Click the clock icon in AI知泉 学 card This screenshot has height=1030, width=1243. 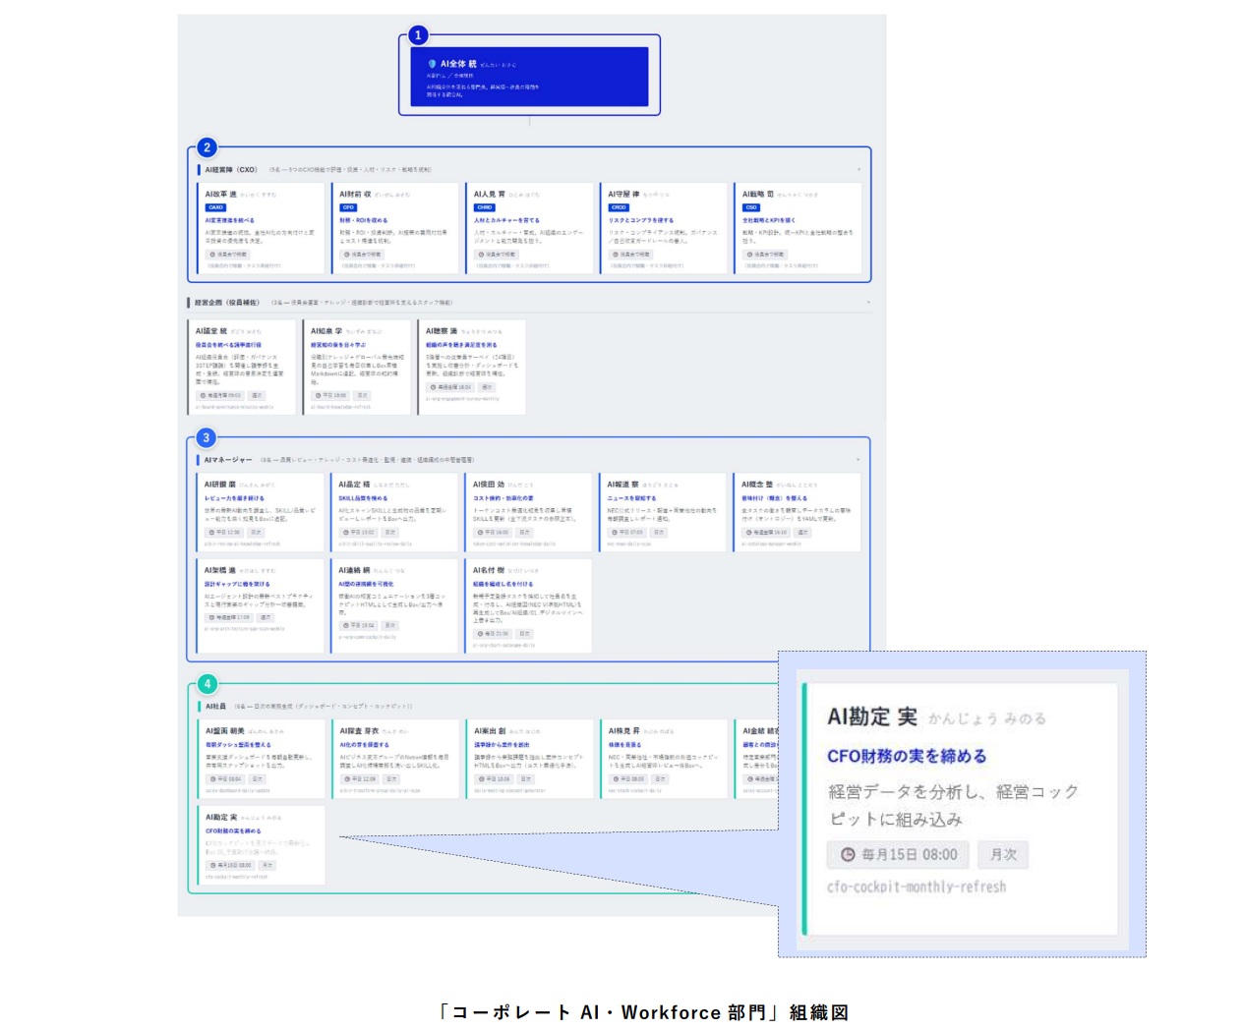[x=318, y=395]
